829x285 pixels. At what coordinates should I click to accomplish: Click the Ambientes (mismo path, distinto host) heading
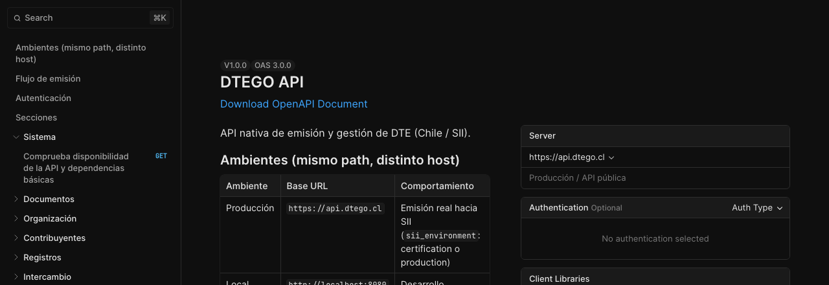pos(339,160)
